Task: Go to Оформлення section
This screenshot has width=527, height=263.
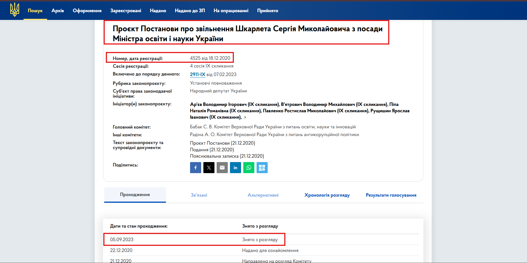Action: point(87,11)
